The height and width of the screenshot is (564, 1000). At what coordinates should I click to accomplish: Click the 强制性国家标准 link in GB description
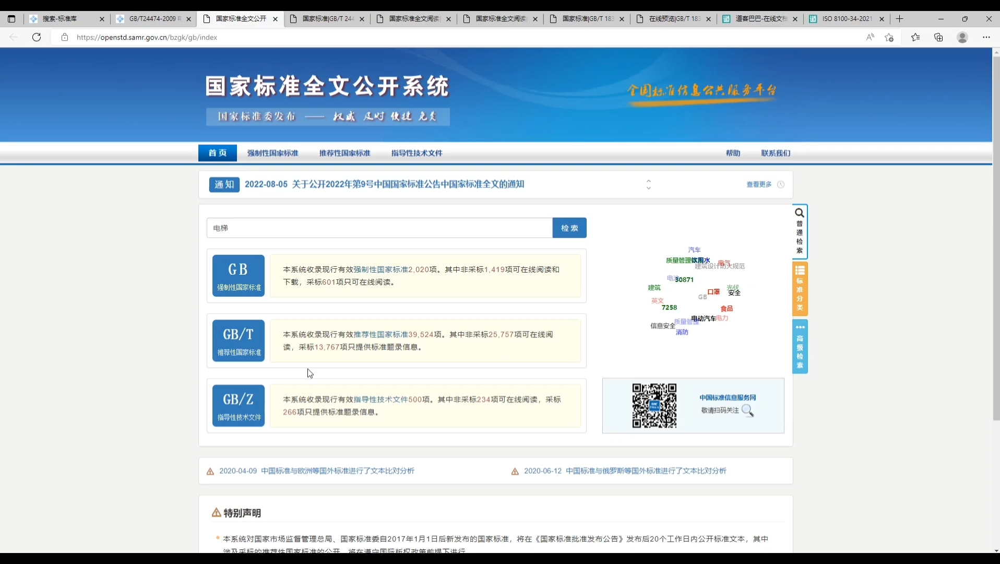(x=380, y=269)
